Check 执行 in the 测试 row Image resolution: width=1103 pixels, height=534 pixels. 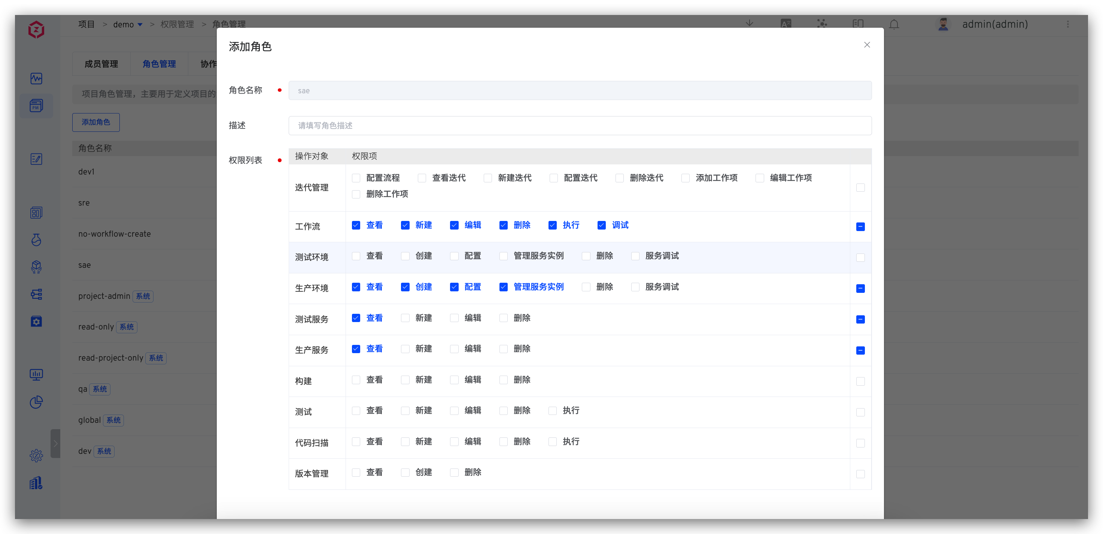click(x=552, y=410)
